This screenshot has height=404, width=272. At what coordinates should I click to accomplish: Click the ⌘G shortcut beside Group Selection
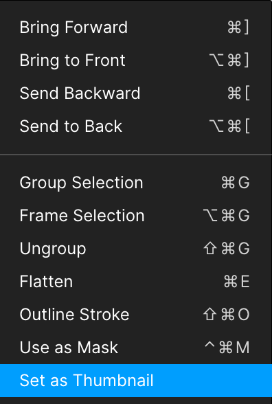click(x=236, y=183)
